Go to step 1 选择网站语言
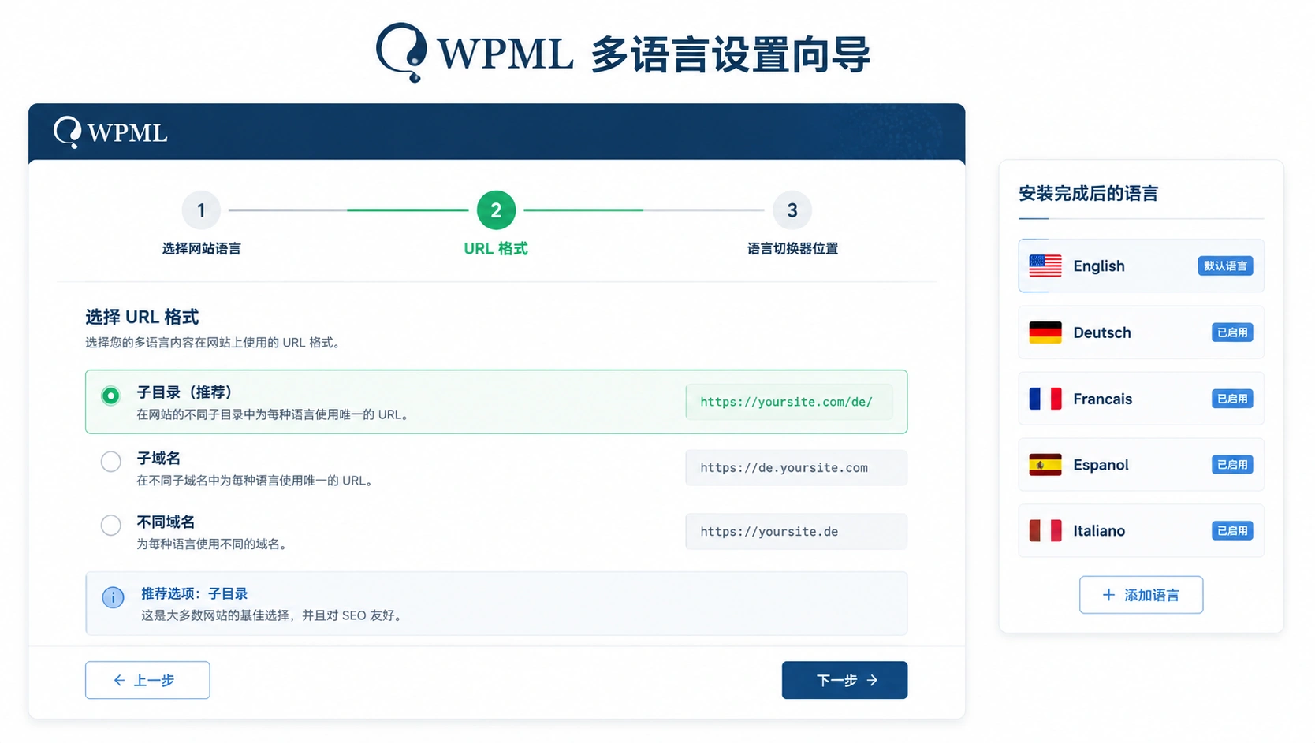This screenshot has height=743, width=1315. tap(201, 210)
